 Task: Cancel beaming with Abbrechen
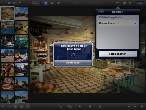(x=73, y=62)
